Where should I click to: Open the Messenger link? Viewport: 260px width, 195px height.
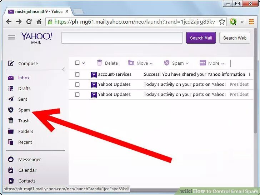coord(30,160)
